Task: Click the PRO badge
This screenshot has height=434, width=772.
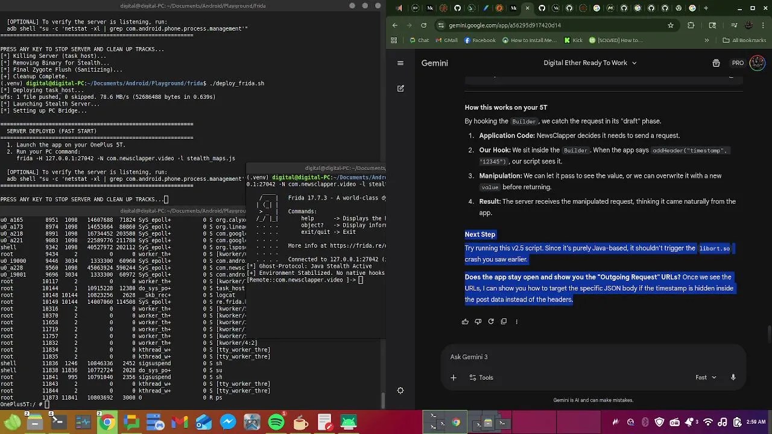Action: click(738, 63)
